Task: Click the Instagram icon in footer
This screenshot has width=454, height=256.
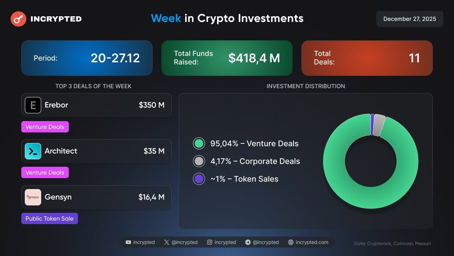Action: [210, 242]
